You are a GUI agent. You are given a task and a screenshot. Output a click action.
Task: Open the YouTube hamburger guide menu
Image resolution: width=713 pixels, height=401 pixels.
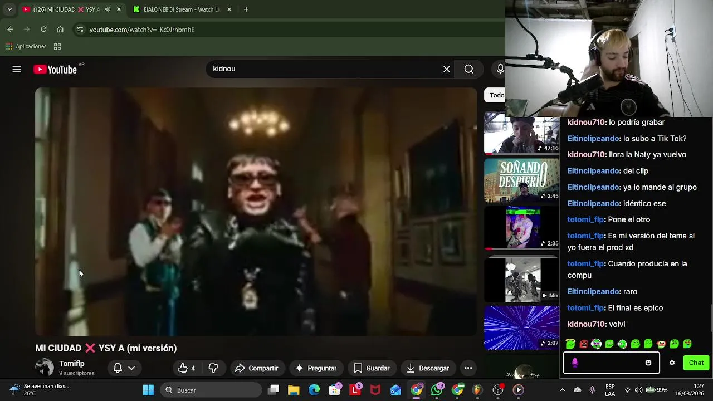click(x=17, y=69)
